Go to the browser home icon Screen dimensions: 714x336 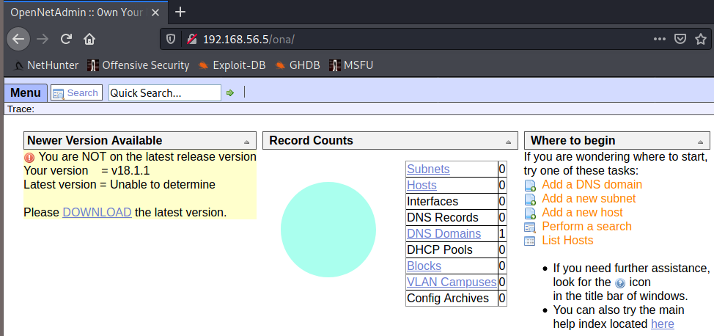[x=89, y=39]
